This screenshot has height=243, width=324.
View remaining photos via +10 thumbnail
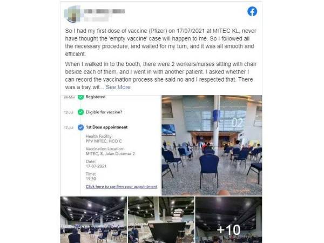(229, 220)
